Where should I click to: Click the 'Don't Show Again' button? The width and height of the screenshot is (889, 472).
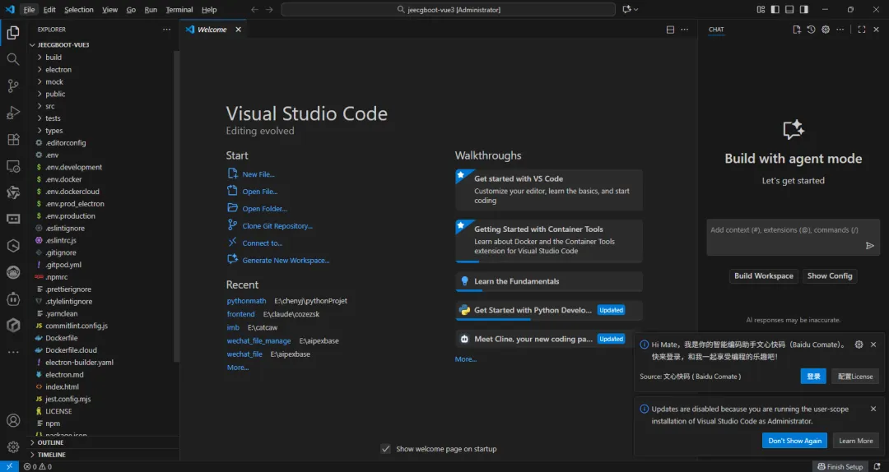794,441
